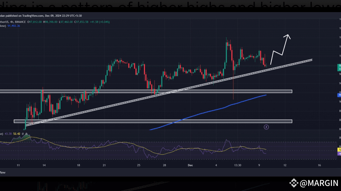The height and width of the screenshot is (191, 341).
Task: Click the TradingView logo text at bottom left
Action: pos(3,173)
